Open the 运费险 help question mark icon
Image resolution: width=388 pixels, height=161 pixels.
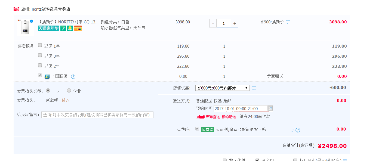298,130
